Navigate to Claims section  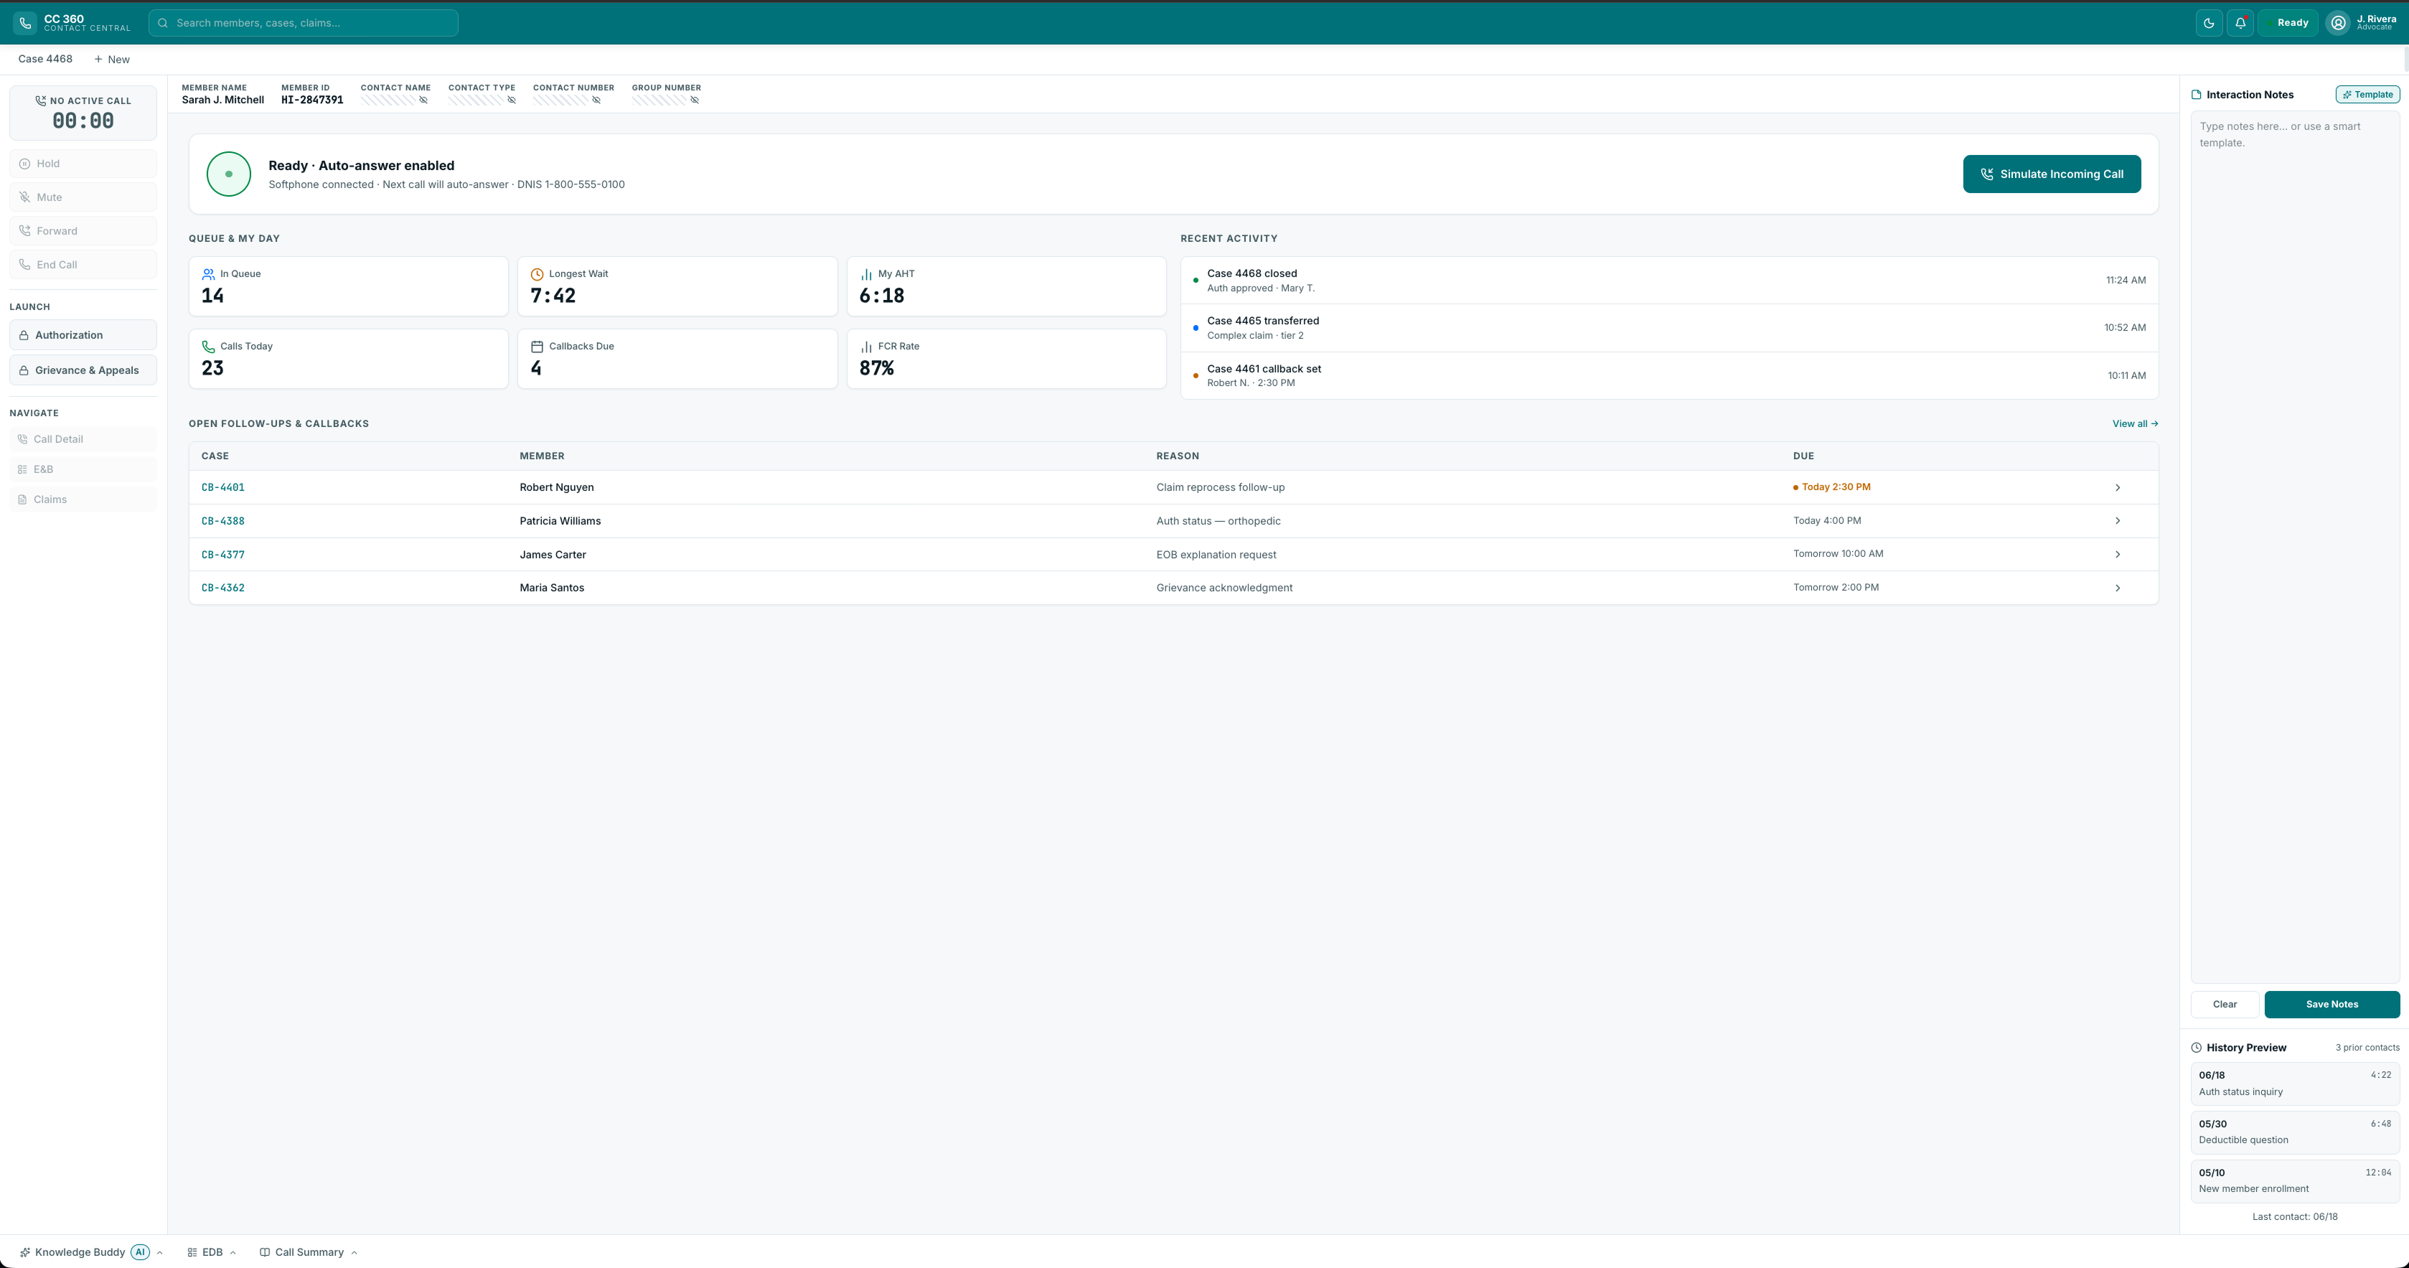(83, 499)
